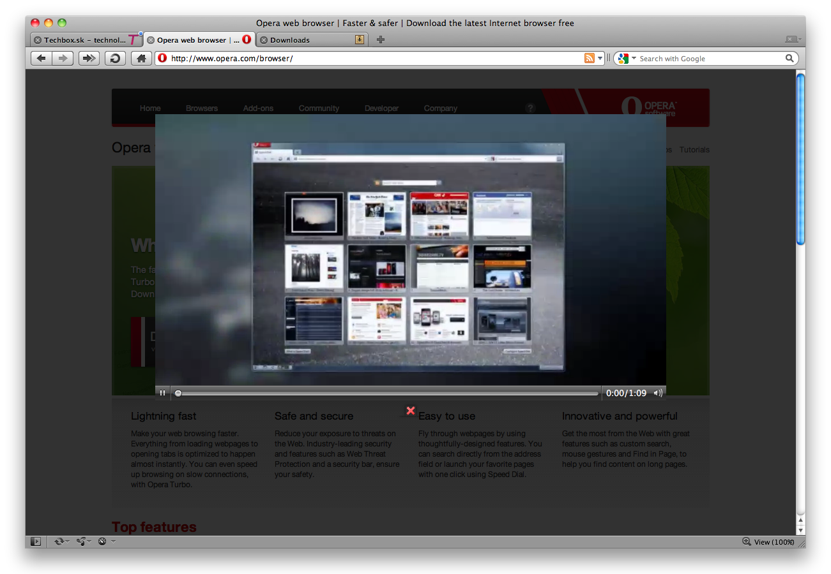This screenshot has height=574, width=831.
Task: Click the Safe and secure heading
Action: point(314,416)
